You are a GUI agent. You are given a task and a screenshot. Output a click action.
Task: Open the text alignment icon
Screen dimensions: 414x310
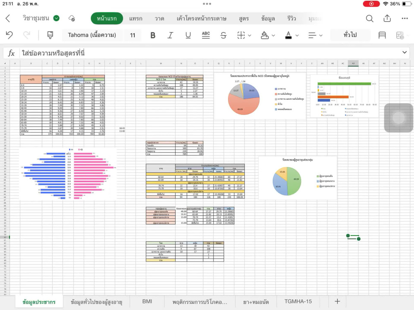[312, 35]
